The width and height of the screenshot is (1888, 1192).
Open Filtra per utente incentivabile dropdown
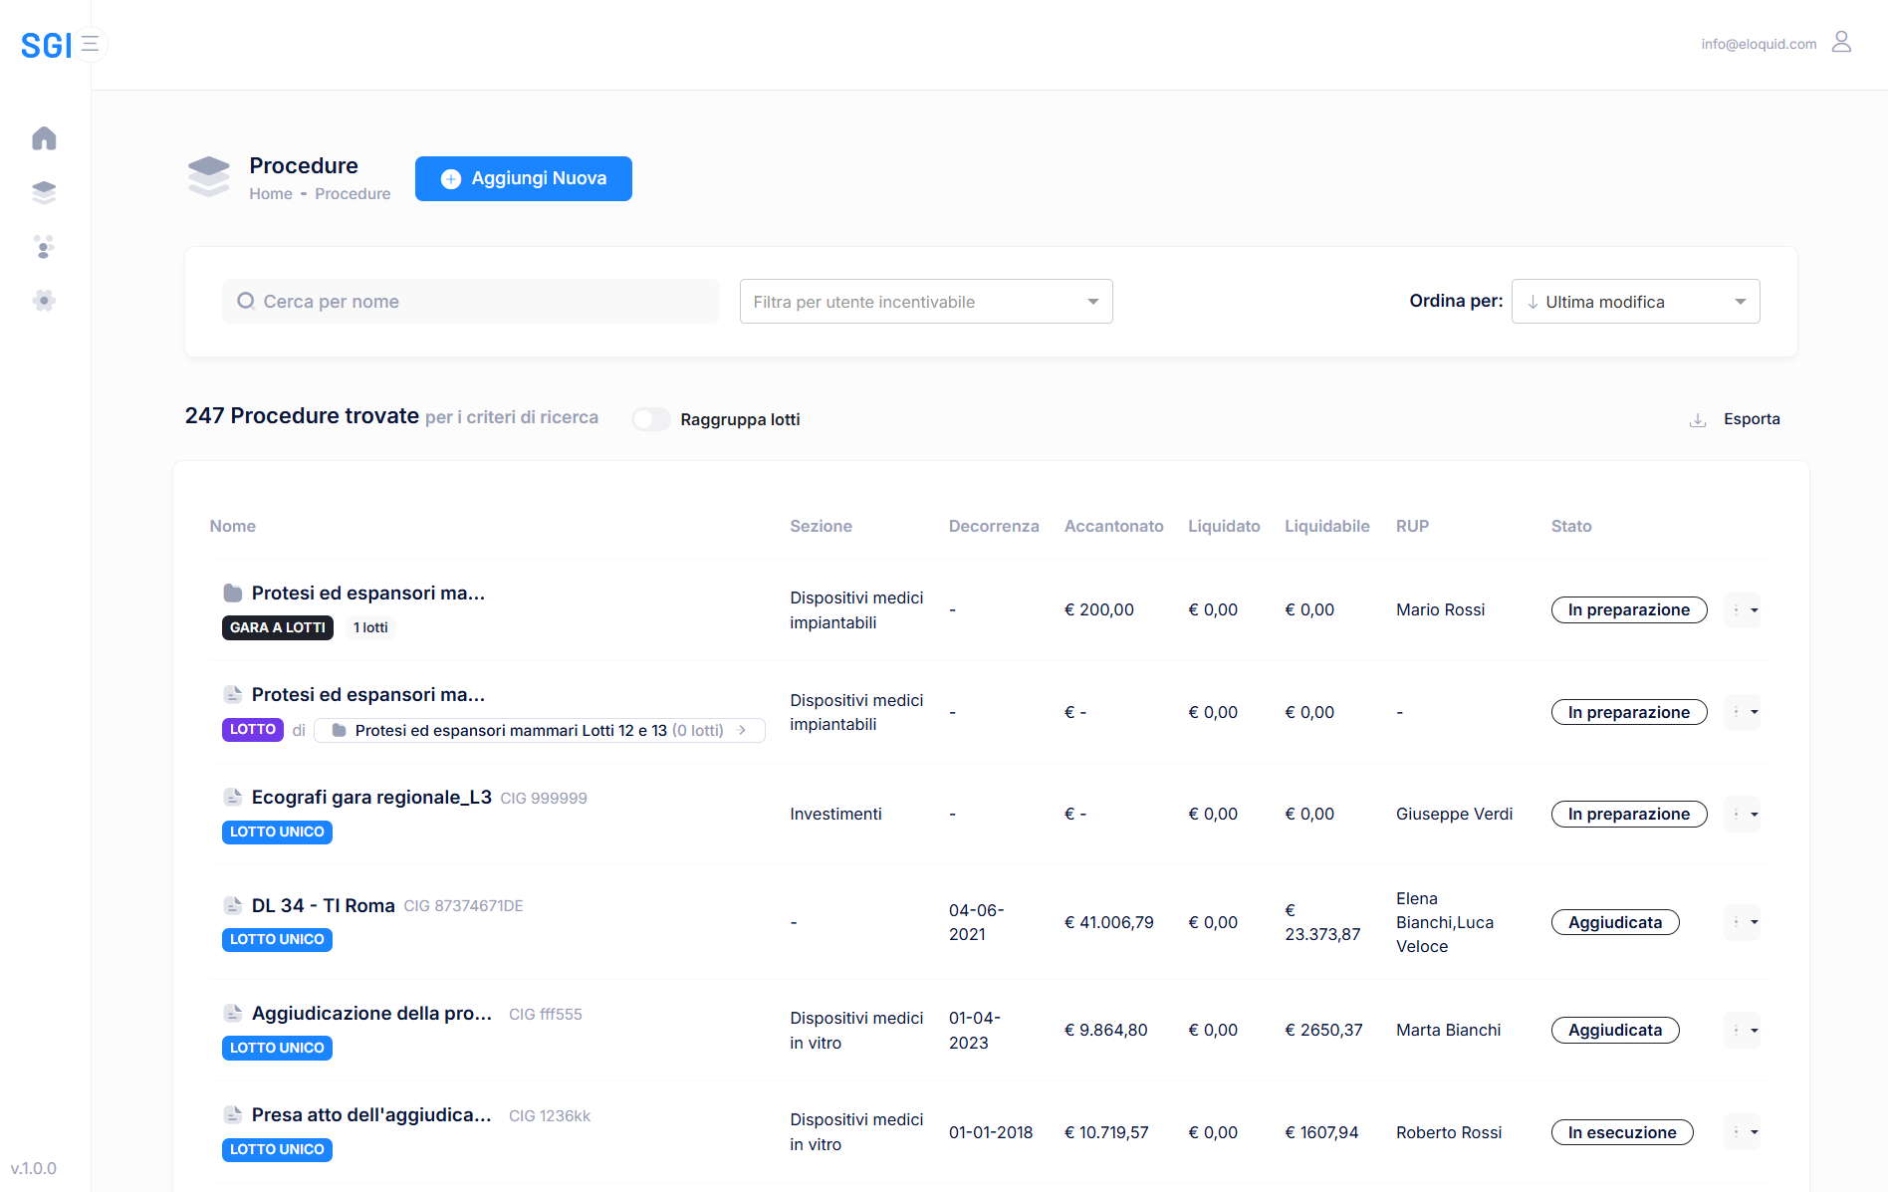(x=925, y=302)
